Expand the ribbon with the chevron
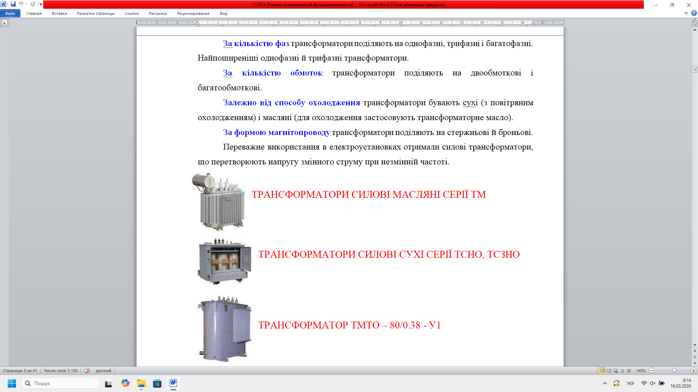This screenshot has width=698, height=392. pyautogui.click(x=686, y=13)
